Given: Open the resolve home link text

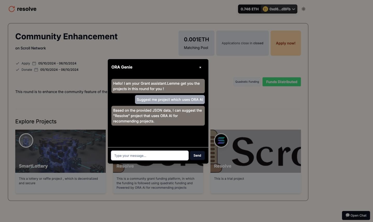Looking at the screenshot, I should pyautogui.click(x=27, y=9).
